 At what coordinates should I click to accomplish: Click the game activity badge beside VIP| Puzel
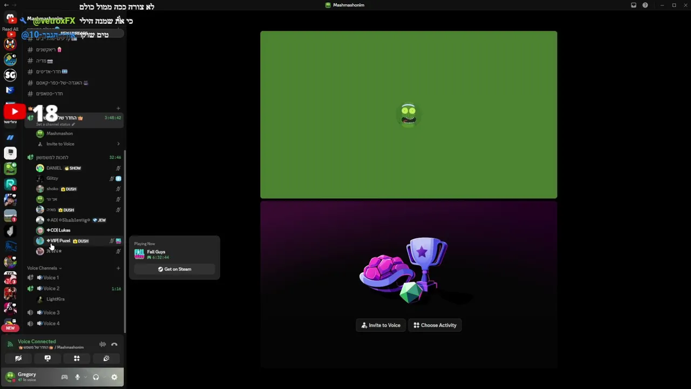click(118, 241)
